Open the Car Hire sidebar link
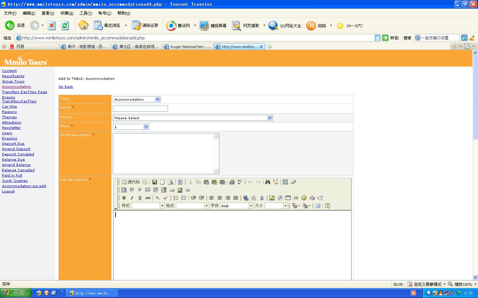Image resolution: width=478 pixels, height=298 pixels. pos(9,107)
